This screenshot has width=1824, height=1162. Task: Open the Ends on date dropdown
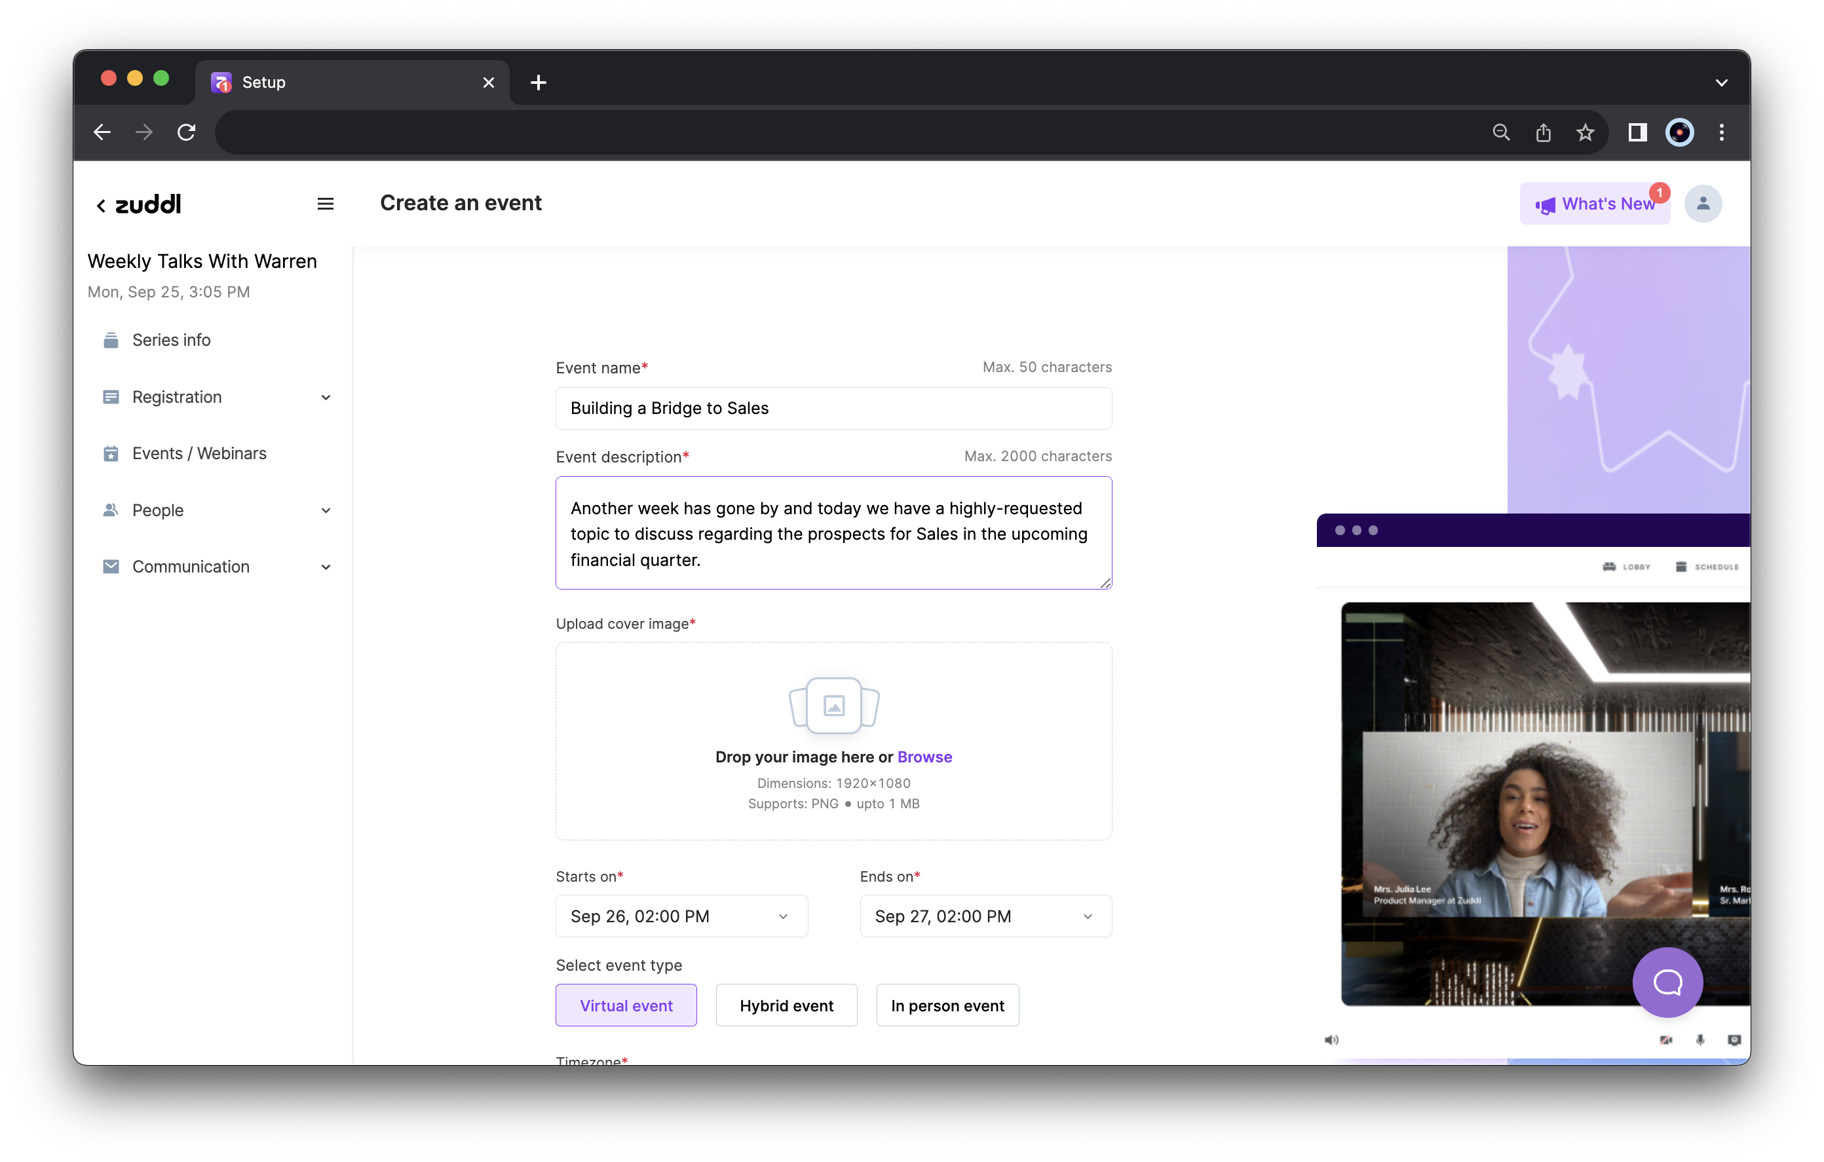click(x=985, y=916)
